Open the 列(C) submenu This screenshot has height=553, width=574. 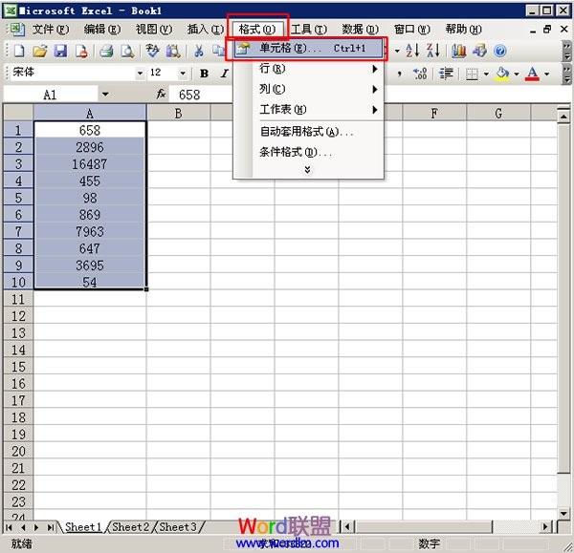pos(309,89)
